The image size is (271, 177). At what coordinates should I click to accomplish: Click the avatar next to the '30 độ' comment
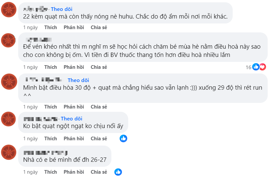pos(9,81)
